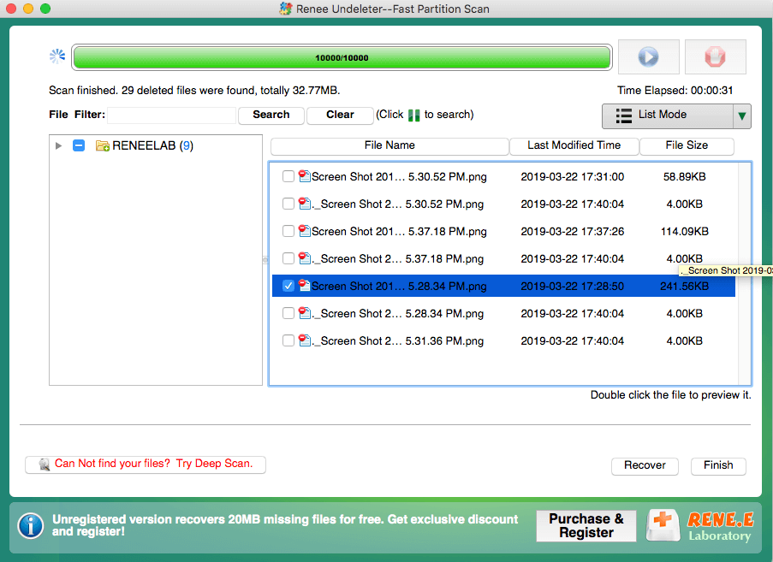The height and width of the screenshot is (562, 773).
Task: Tick the checkbox for ._Screen Shot 2… 5.37.18 PM.png
Action: pyautogui.click(x=288, y=258)
